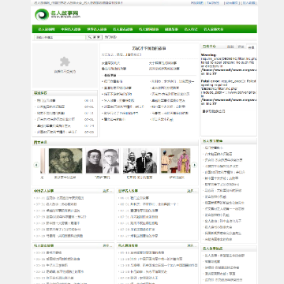Open 名人传记 in the green navigation bar
Viewport: 284px width, 284px height.
pos(191,29)
